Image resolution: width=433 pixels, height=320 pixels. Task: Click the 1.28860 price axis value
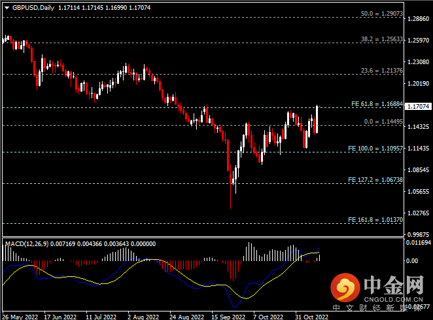click(x=419, y=19)
